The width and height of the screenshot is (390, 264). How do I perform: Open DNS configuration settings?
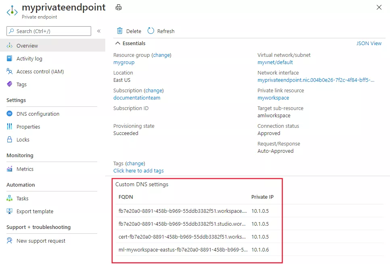click(38, 113)
